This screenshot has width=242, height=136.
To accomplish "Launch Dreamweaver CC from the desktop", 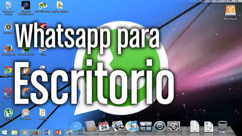I will click(x=26, y=48).
